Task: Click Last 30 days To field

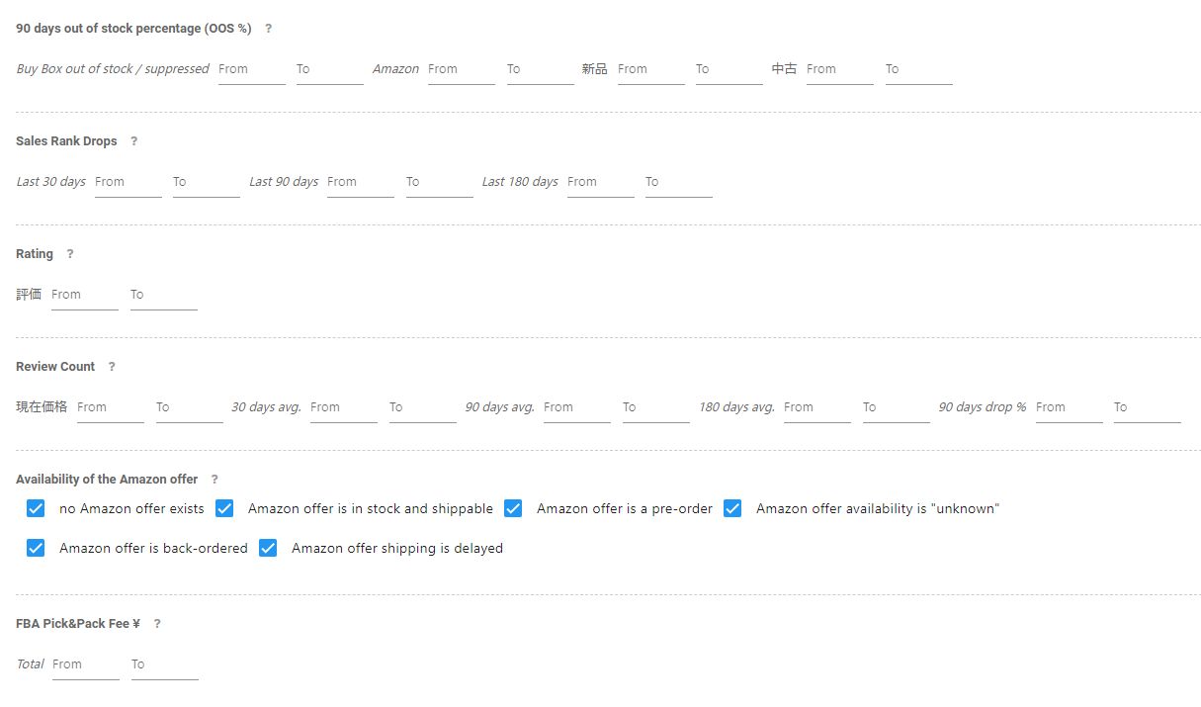Action: tap(207, 182)
